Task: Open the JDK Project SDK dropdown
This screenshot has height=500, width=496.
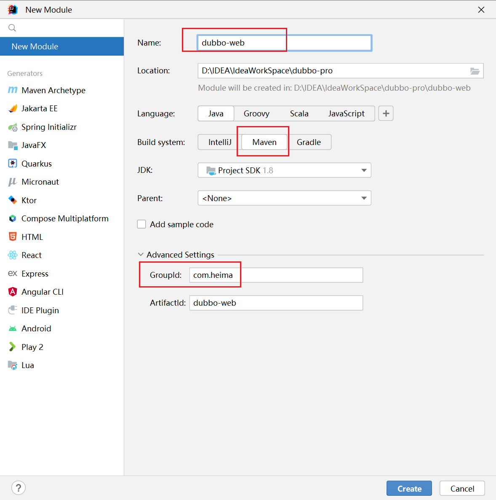Action: 285,170
